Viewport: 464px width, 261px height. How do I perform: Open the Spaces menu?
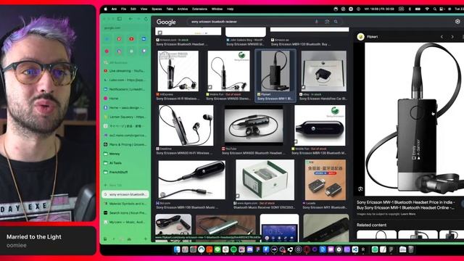(x=157, y=9)
